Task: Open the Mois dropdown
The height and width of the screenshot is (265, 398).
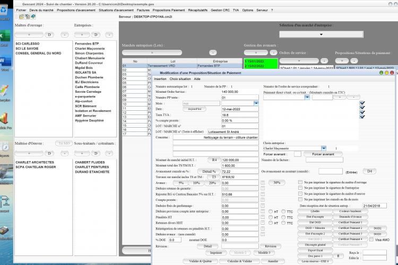Action: coord(256,103)
